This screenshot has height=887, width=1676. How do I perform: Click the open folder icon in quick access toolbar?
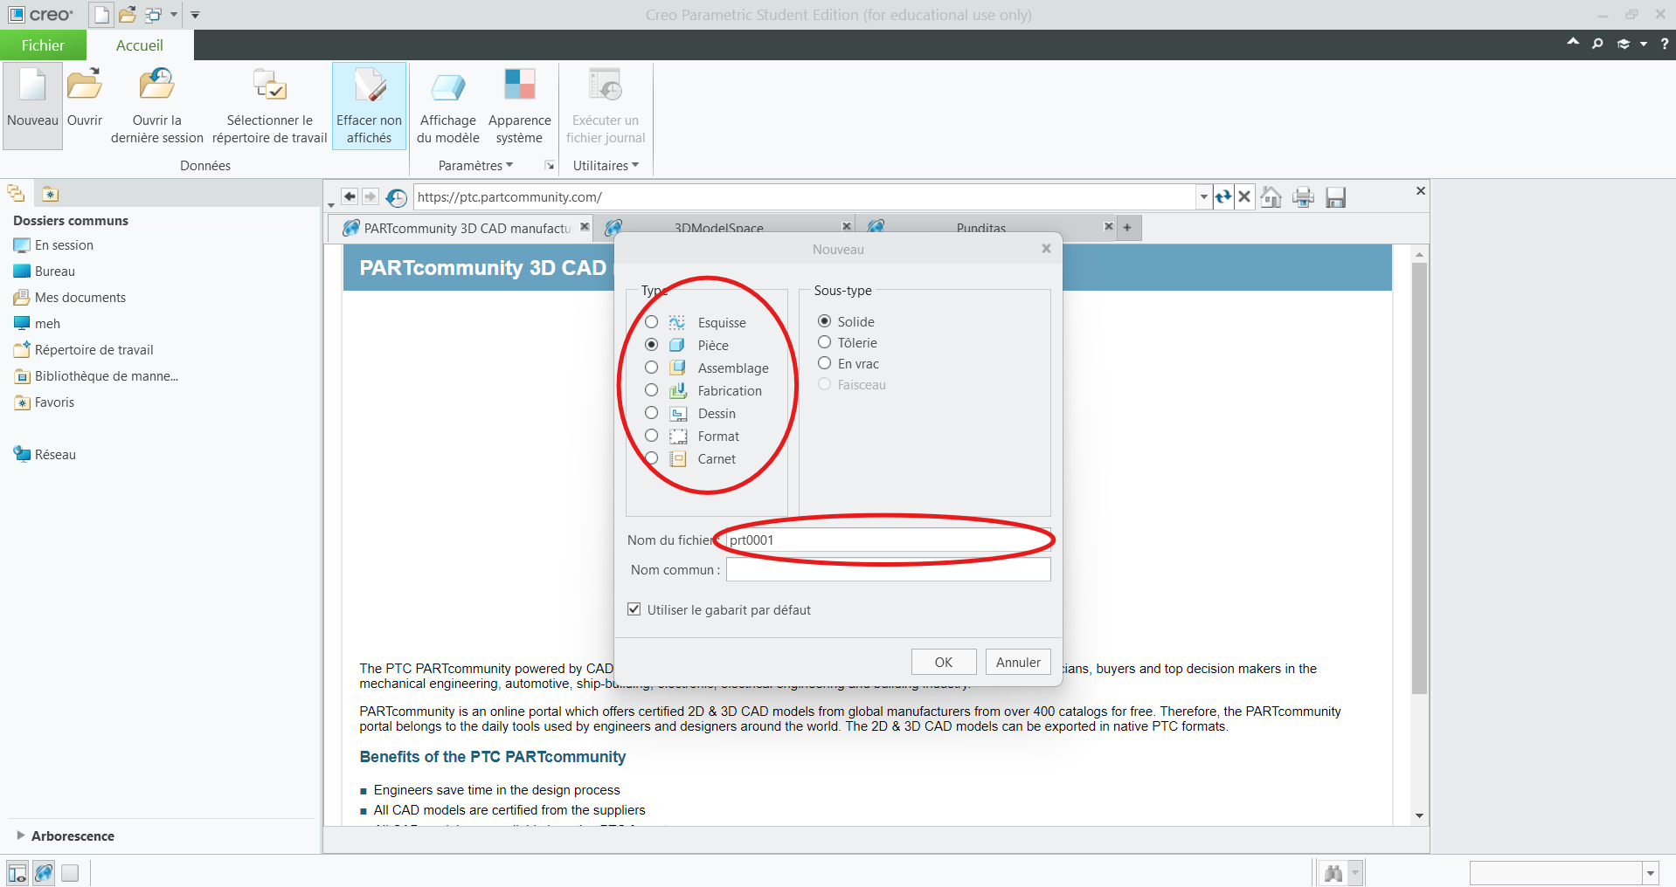tap(128, 15)
